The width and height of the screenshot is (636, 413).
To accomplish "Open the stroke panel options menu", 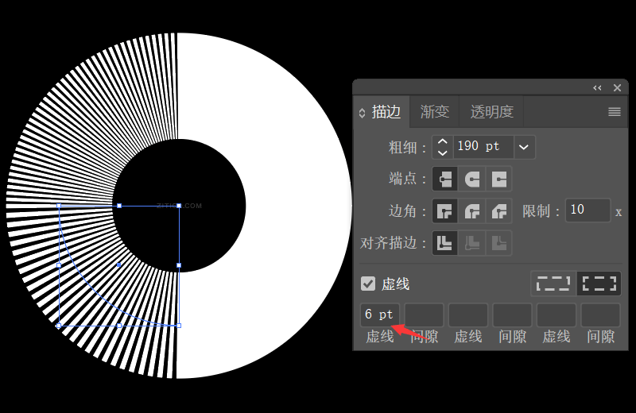I will pos(615,111).
